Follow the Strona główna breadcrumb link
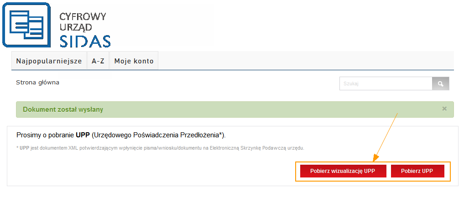Screen dimensions: 464x198 pos(37,83)
